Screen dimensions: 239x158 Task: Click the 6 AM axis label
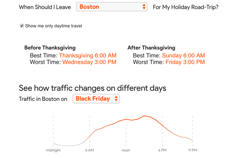point(90,150)
